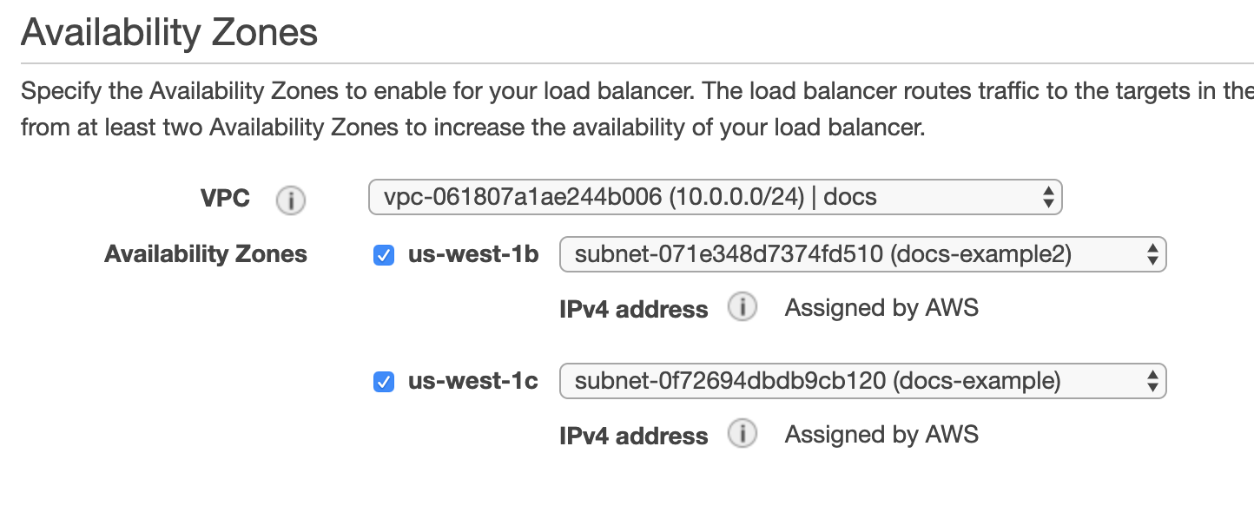
Task: Click the up-down arrows on the VPC selector
Action: [1047, 198]
